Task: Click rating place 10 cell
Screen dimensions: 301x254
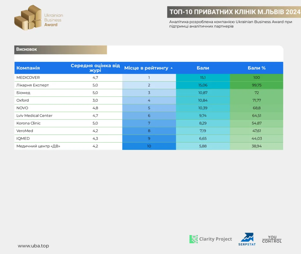Action: tap(149, 146)
